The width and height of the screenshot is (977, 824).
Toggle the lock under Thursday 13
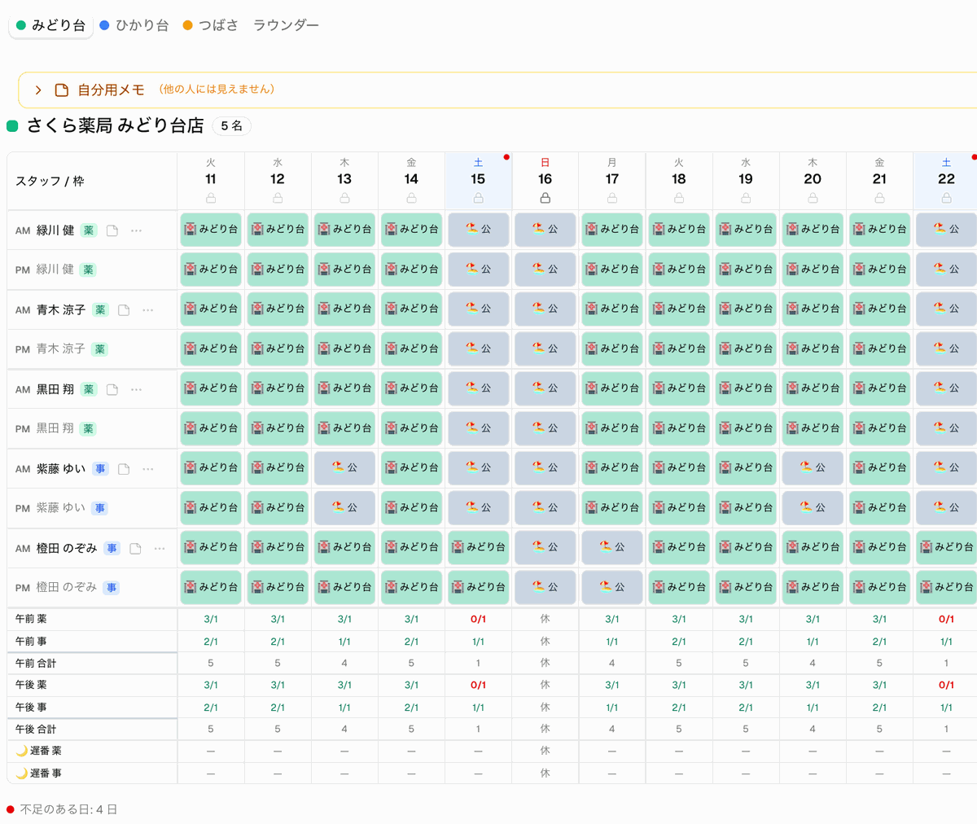coord(344,198)
